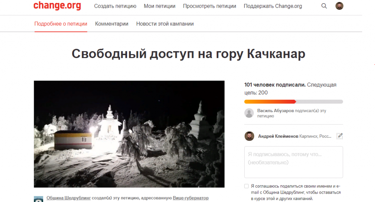Click the 'Я подписываюсь, потому что' text field
375x202 pixels.
(x=293, y=162)
